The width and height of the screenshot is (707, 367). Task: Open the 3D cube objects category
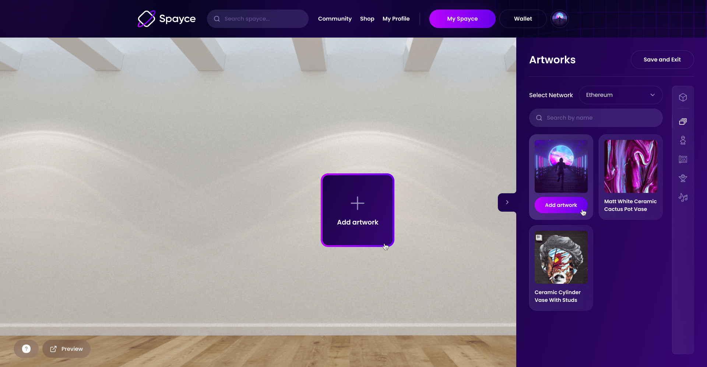pos(683,98)
